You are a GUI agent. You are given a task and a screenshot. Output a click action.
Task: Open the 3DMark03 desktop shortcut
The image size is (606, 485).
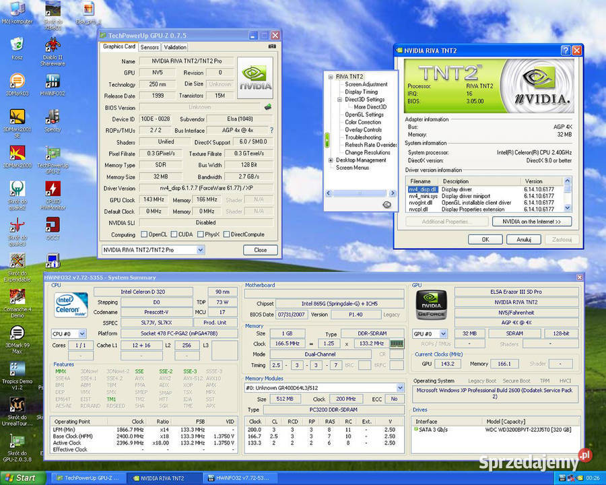pyautogui.click(x=17, y=84)
